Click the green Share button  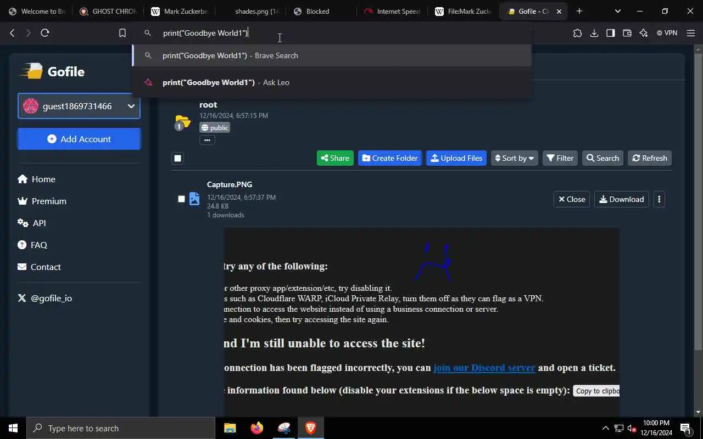(335, 158)
